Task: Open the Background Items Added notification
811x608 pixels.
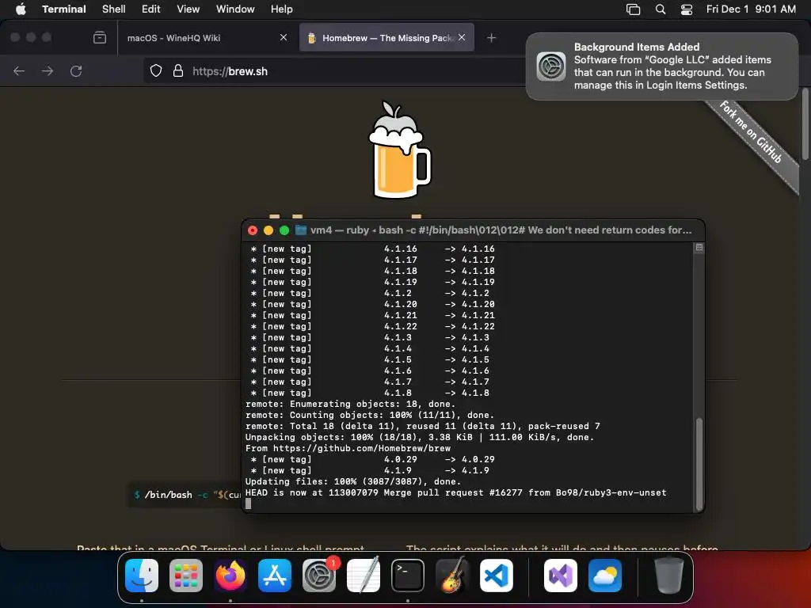Action: coord(662,66)
